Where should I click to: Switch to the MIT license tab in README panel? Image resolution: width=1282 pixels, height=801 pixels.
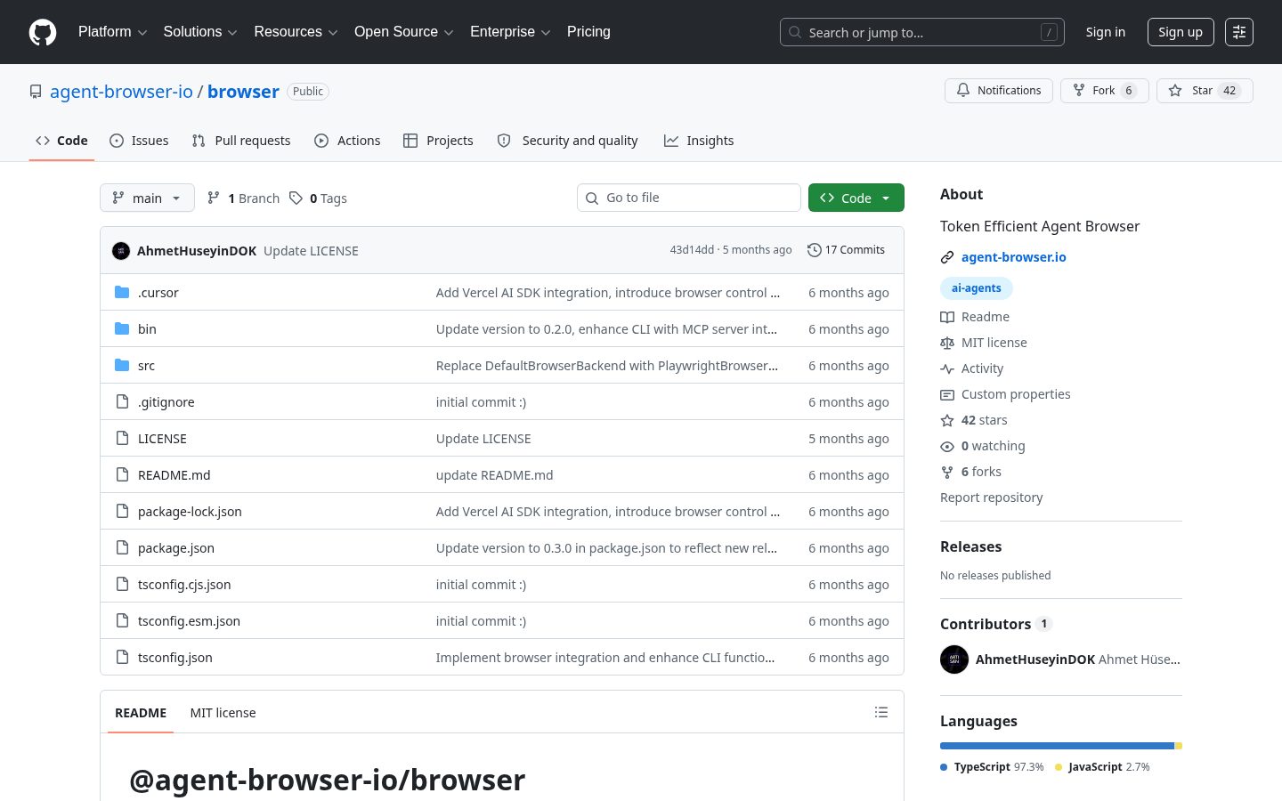(223, 713)
